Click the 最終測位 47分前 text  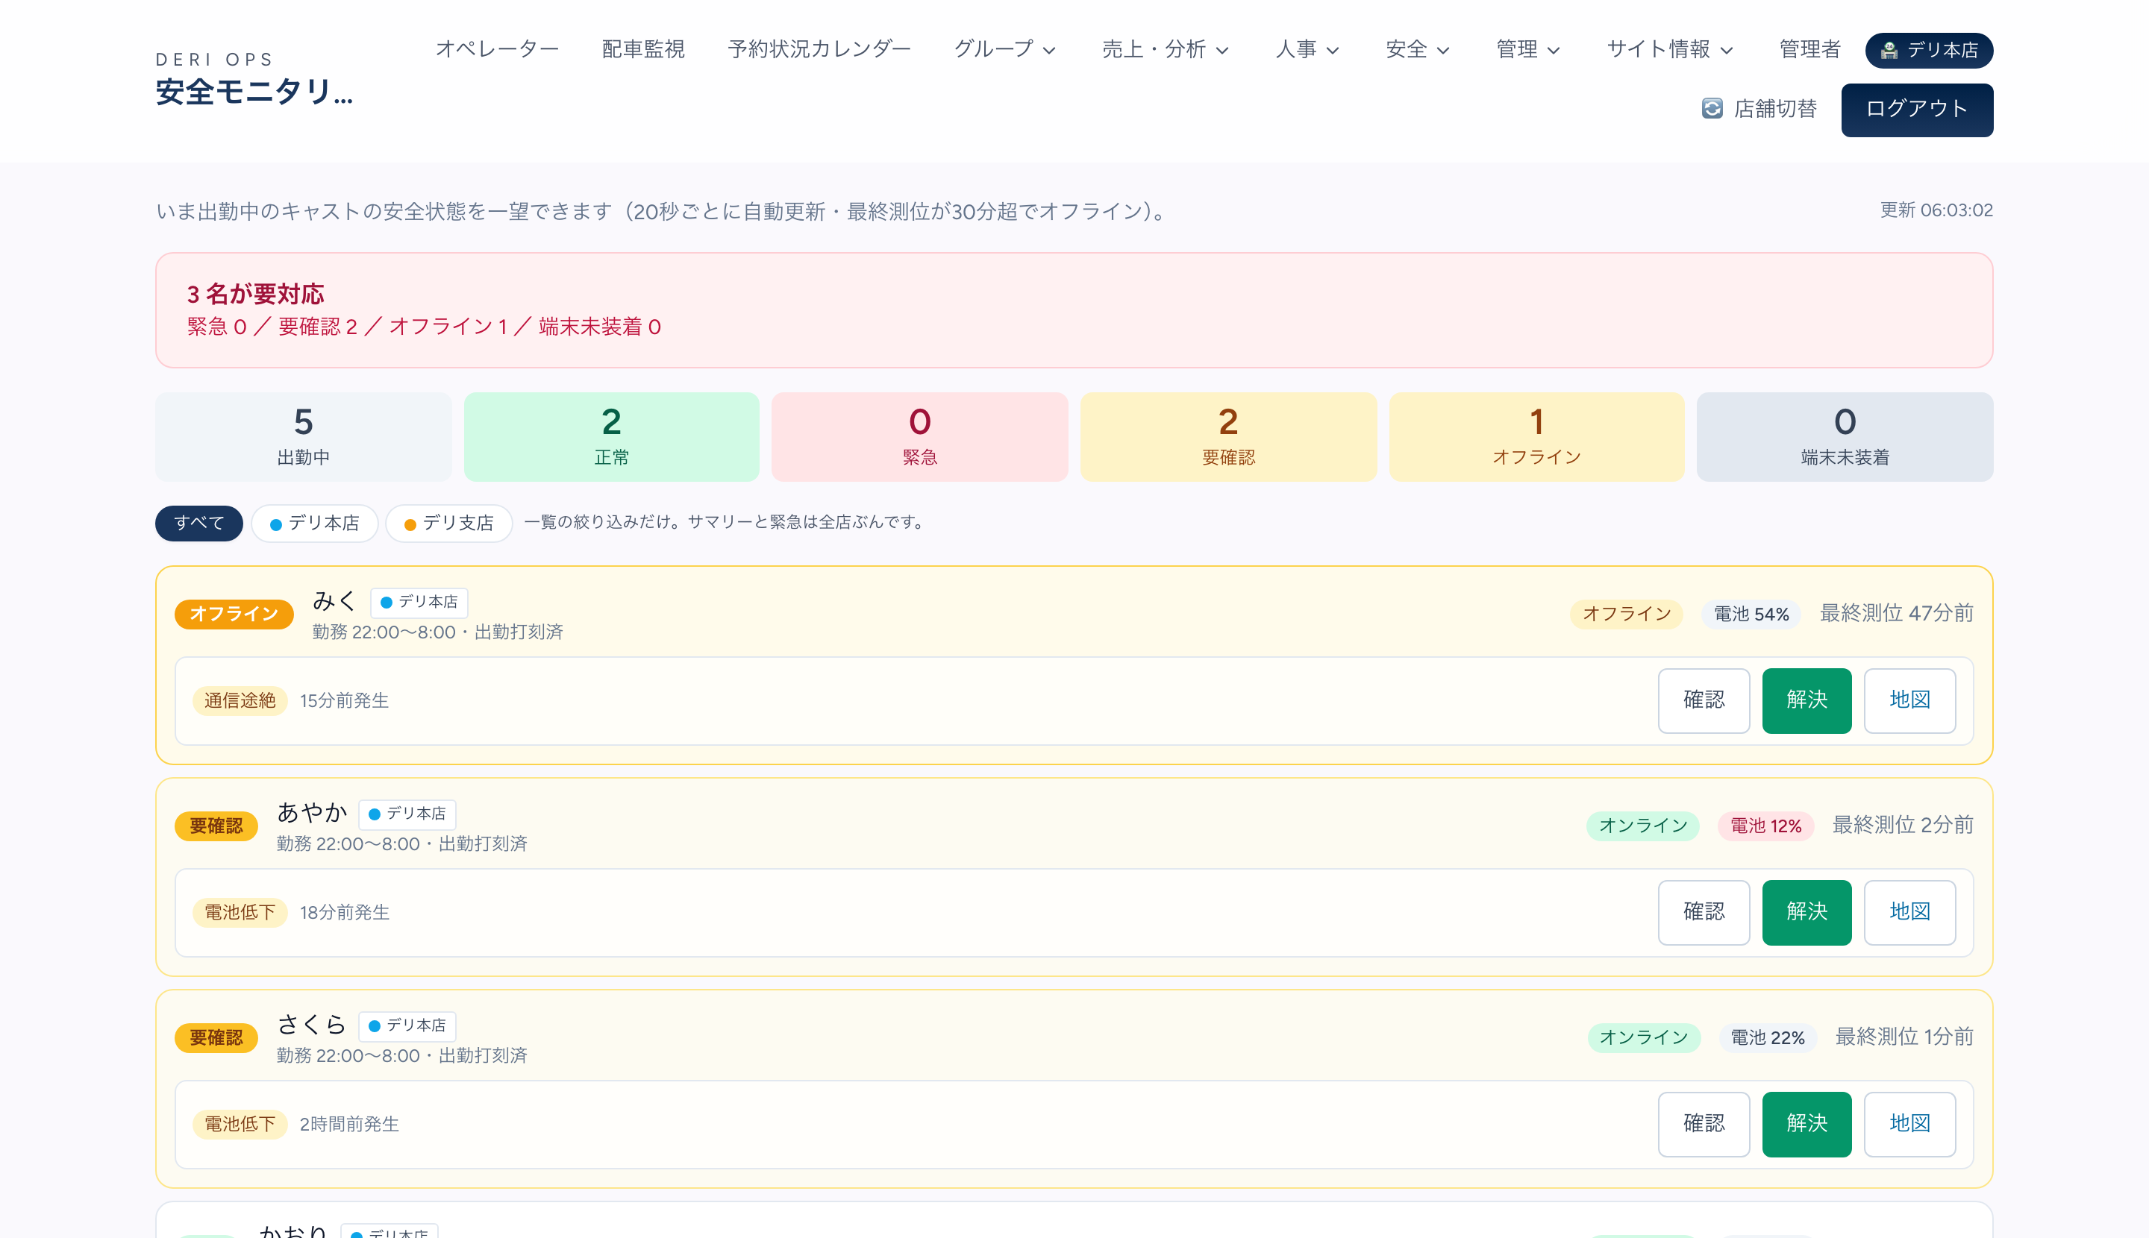coord(1896,613)
